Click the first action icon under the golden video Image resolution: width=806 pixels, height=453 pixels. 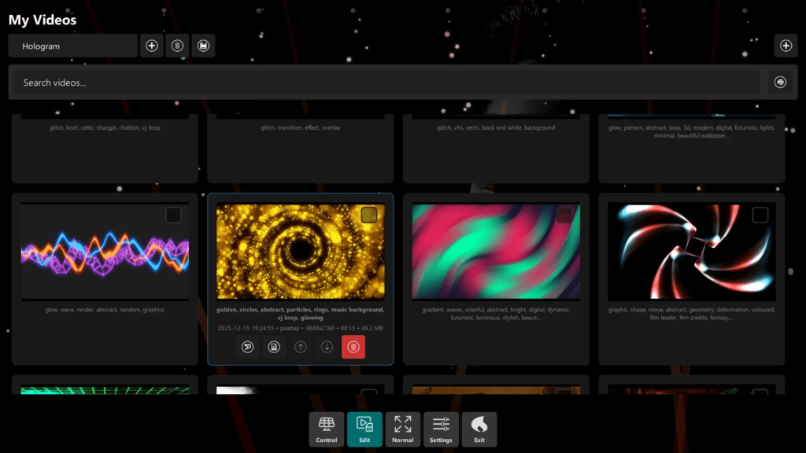(x=247, y=347)
